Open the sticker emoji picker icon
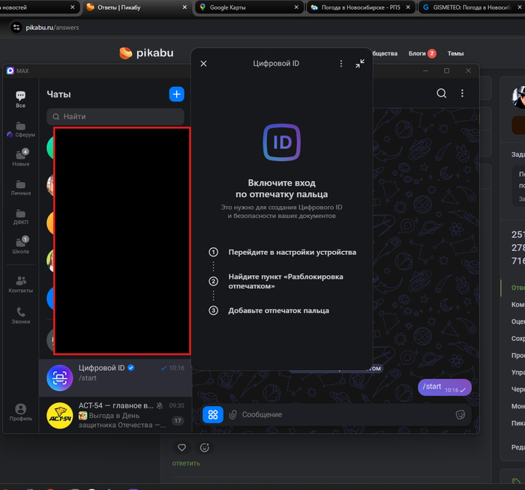The width and height of the screenshot is (525, 490). coord(460,415)
